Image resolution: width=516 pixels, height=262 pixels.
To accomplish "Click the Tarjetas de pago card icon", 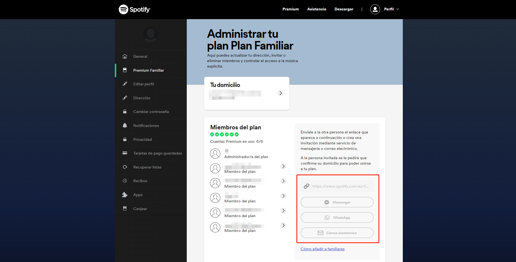I will pos(125,153).
